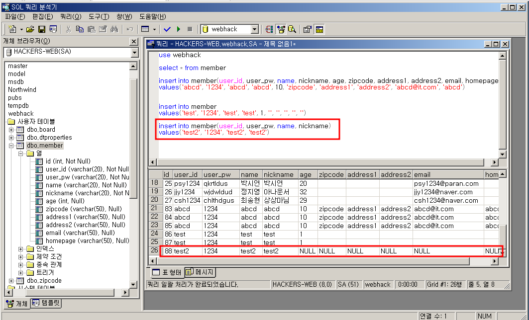Select the tempdb database in tree
This screenshot has height=320, width=529.
tap(18, 106)
